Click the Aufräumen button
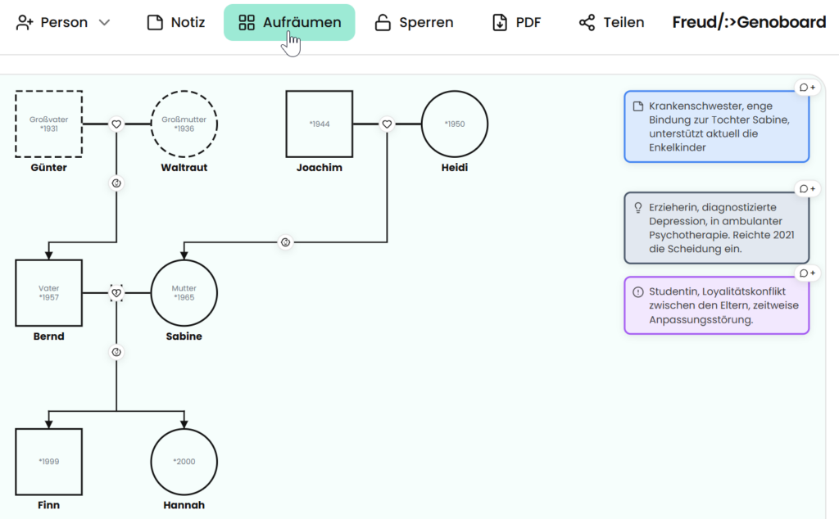The image size is (839, 519). pos(289,22)
